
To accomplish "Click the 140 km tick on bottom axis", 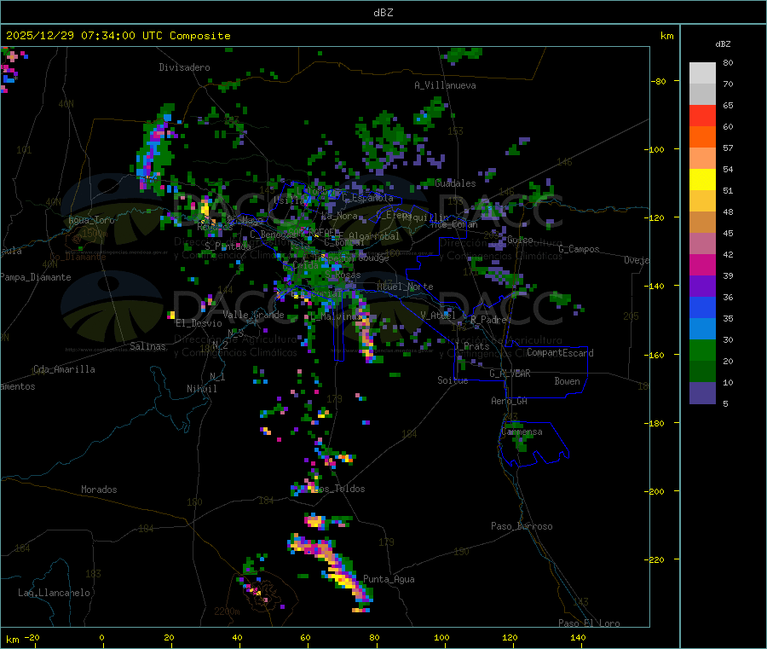I will (578, 637).
